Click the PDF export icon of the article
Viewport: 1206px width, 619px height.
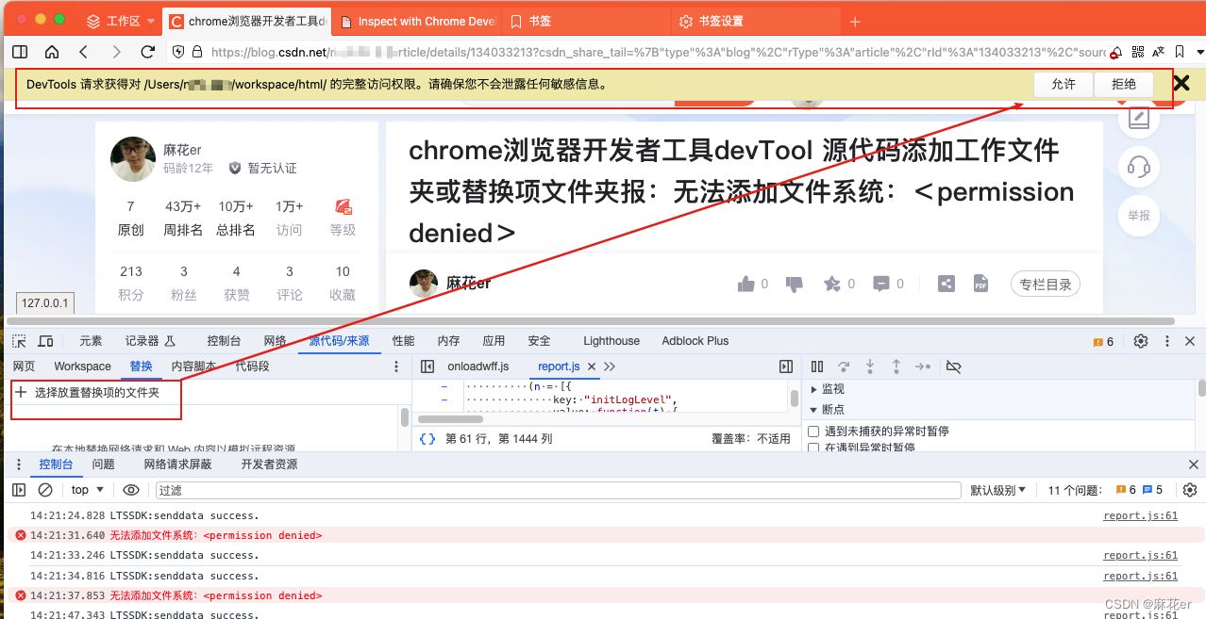pos(981,284)
